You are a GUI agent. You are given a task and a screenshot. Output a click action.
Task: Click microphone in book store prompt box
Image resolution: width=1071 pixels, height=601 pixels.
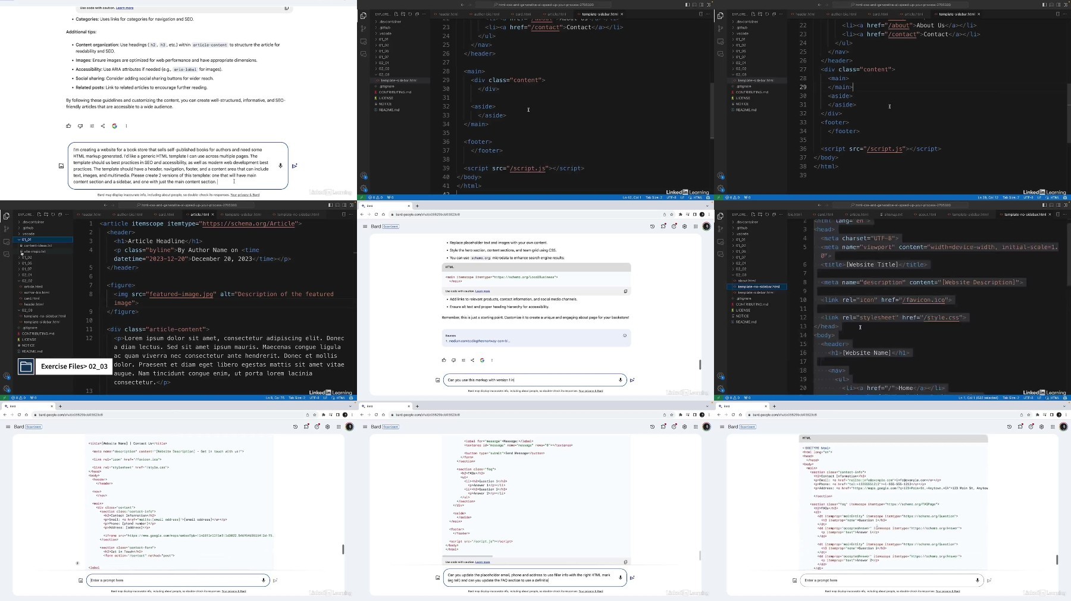point(281,166)
